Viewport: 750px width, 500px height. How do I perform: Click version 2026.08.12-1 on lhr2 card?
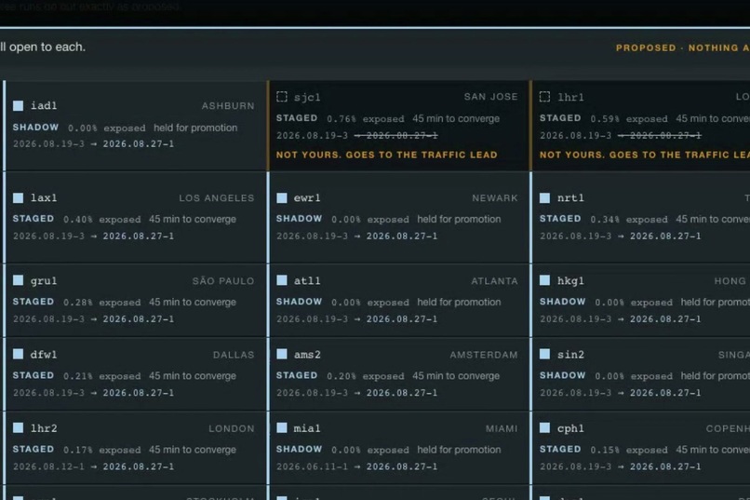[48, 466]
